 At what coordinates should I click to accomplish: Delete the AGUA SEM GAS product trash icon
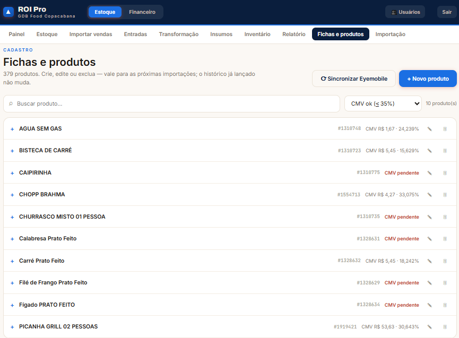point(445,129)
